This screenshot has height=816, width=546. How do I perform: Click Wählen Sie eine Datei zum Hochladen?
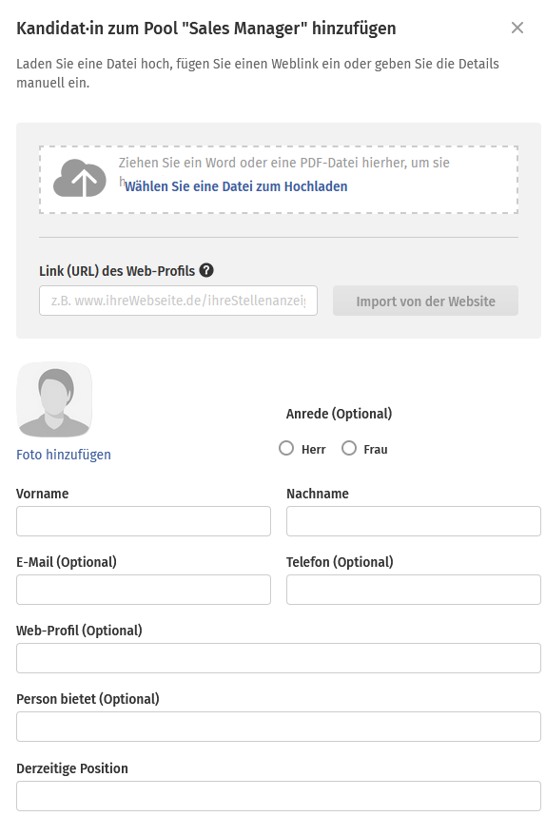pos(236,186)
